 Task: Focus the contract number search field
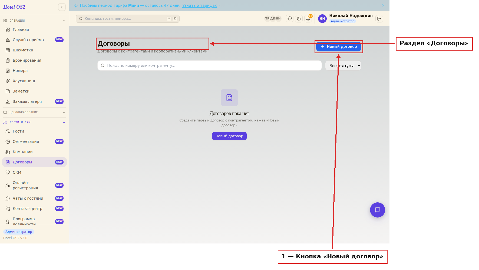pos(210,65)
